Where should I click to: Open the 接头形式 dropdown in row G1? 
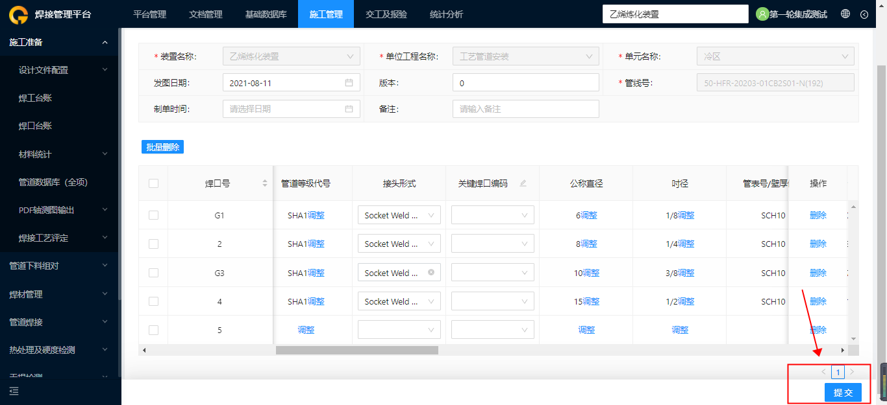[x=399, y=215]
